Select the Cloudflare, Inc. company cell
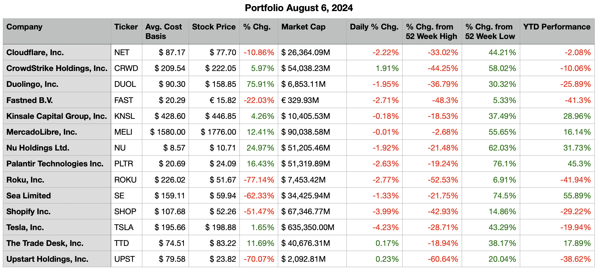Screen dimensions: 597x270 (35, 53)
